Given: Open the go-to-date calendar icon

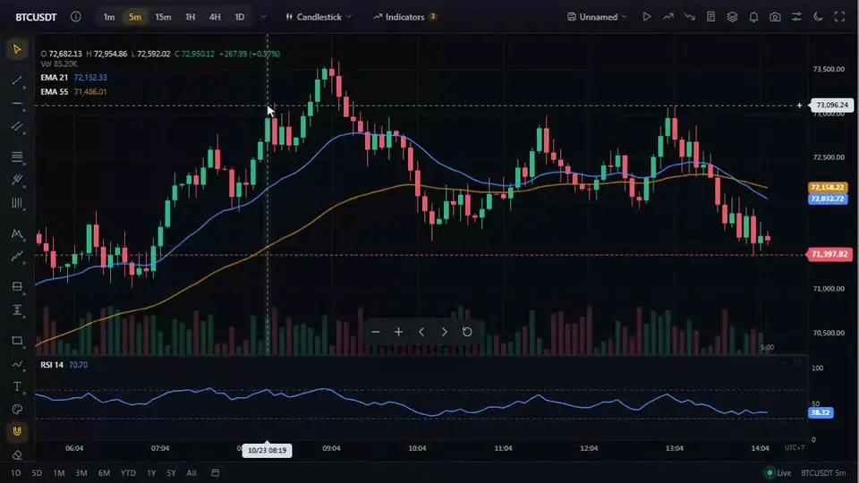Looking at the screenshot, I should coord(216,473).
